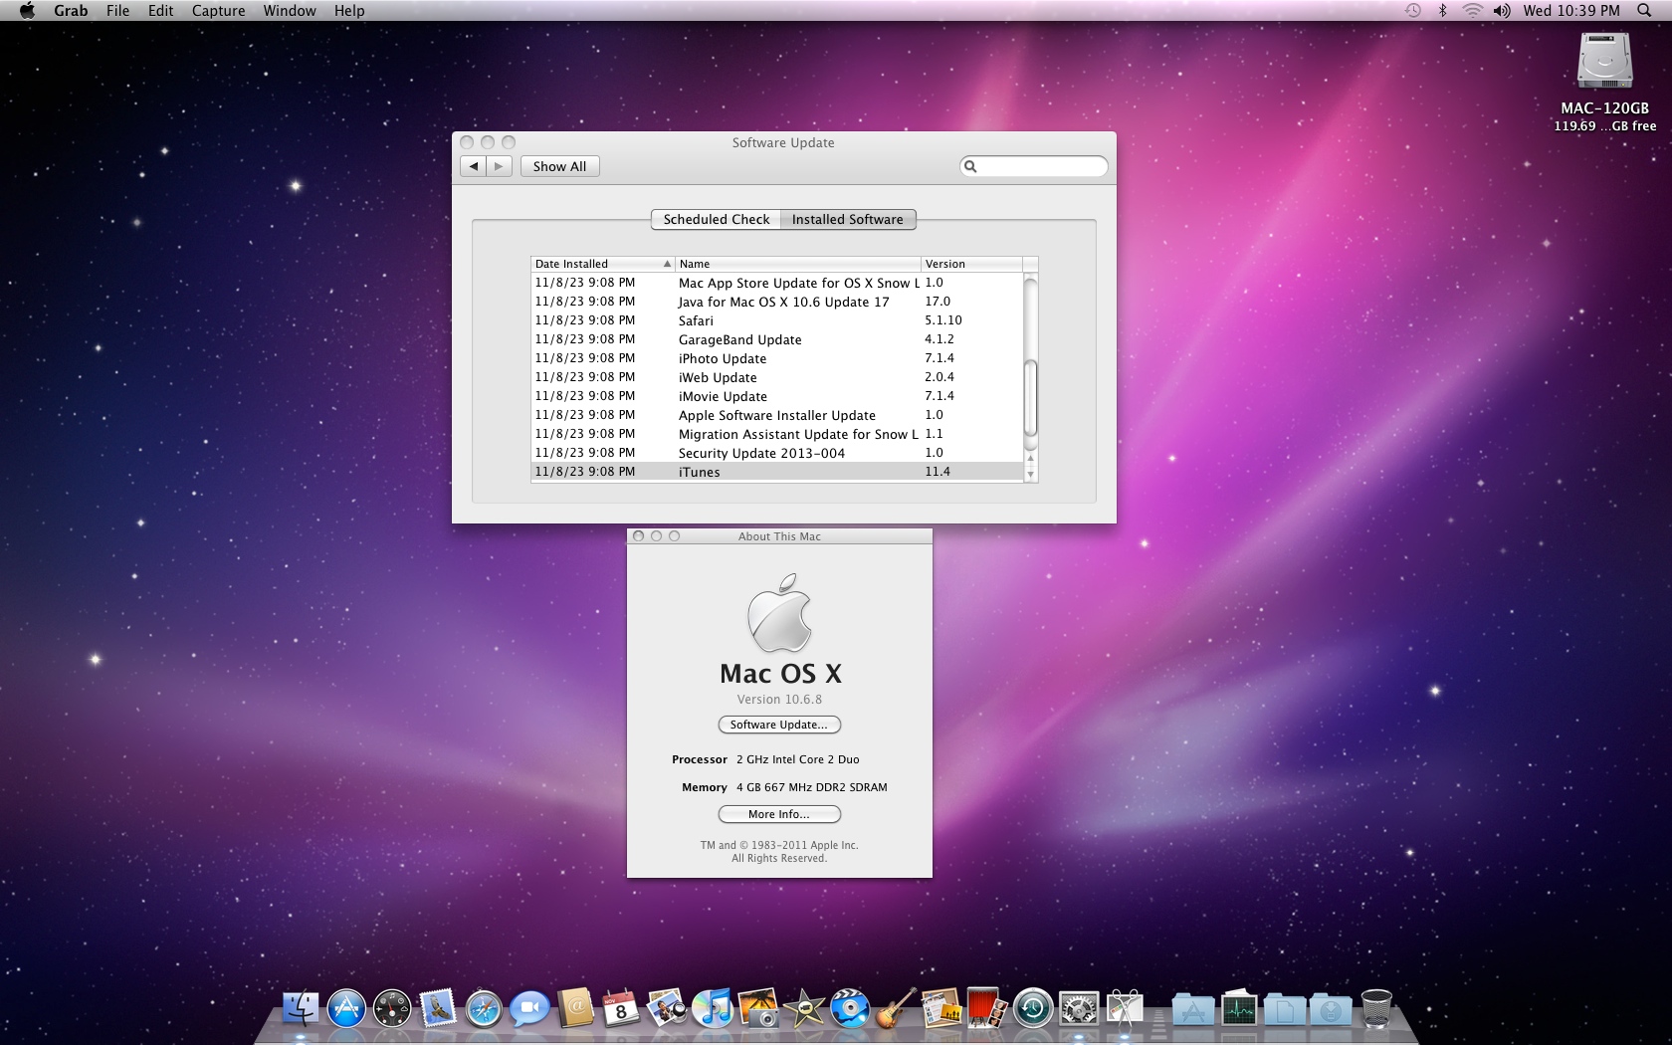Open the Documents folder stack in dock

[x=1285, y=1009]
